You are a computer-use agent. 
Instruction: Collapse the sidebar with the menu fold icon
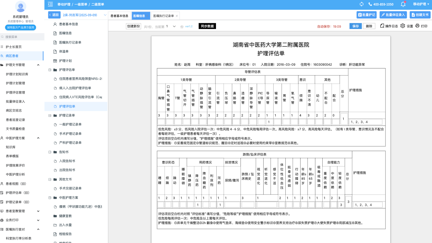tap(50, 4)
